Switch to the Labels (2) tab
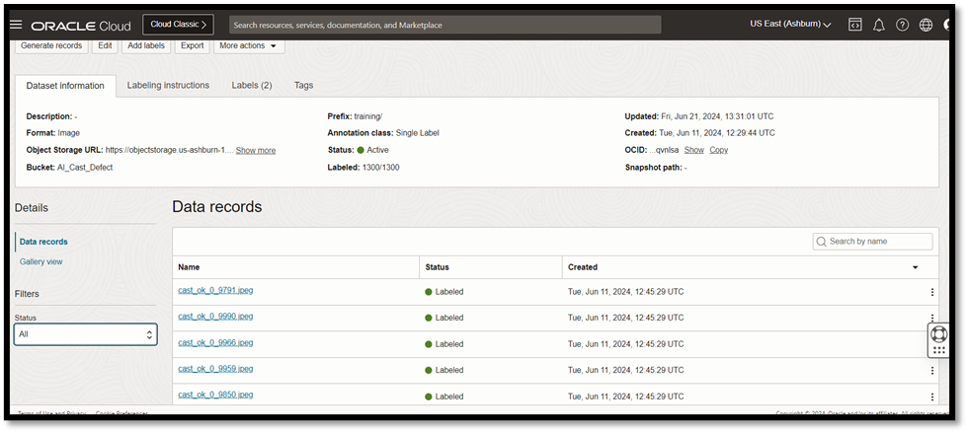Screen dimensions: 968x433 pos(252,86)
